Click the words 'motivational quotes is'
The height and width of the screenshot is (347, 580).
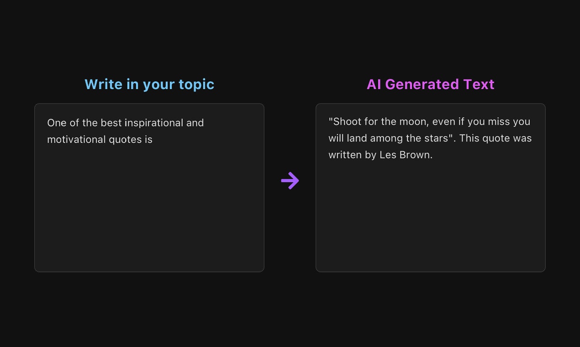(100, 139)
